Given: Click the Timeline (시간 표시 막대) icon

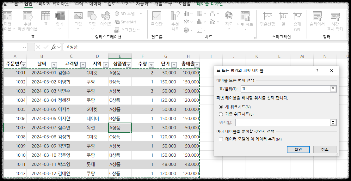Looking at the screenshot, I should pyautogui.click(x=335, y=16).
